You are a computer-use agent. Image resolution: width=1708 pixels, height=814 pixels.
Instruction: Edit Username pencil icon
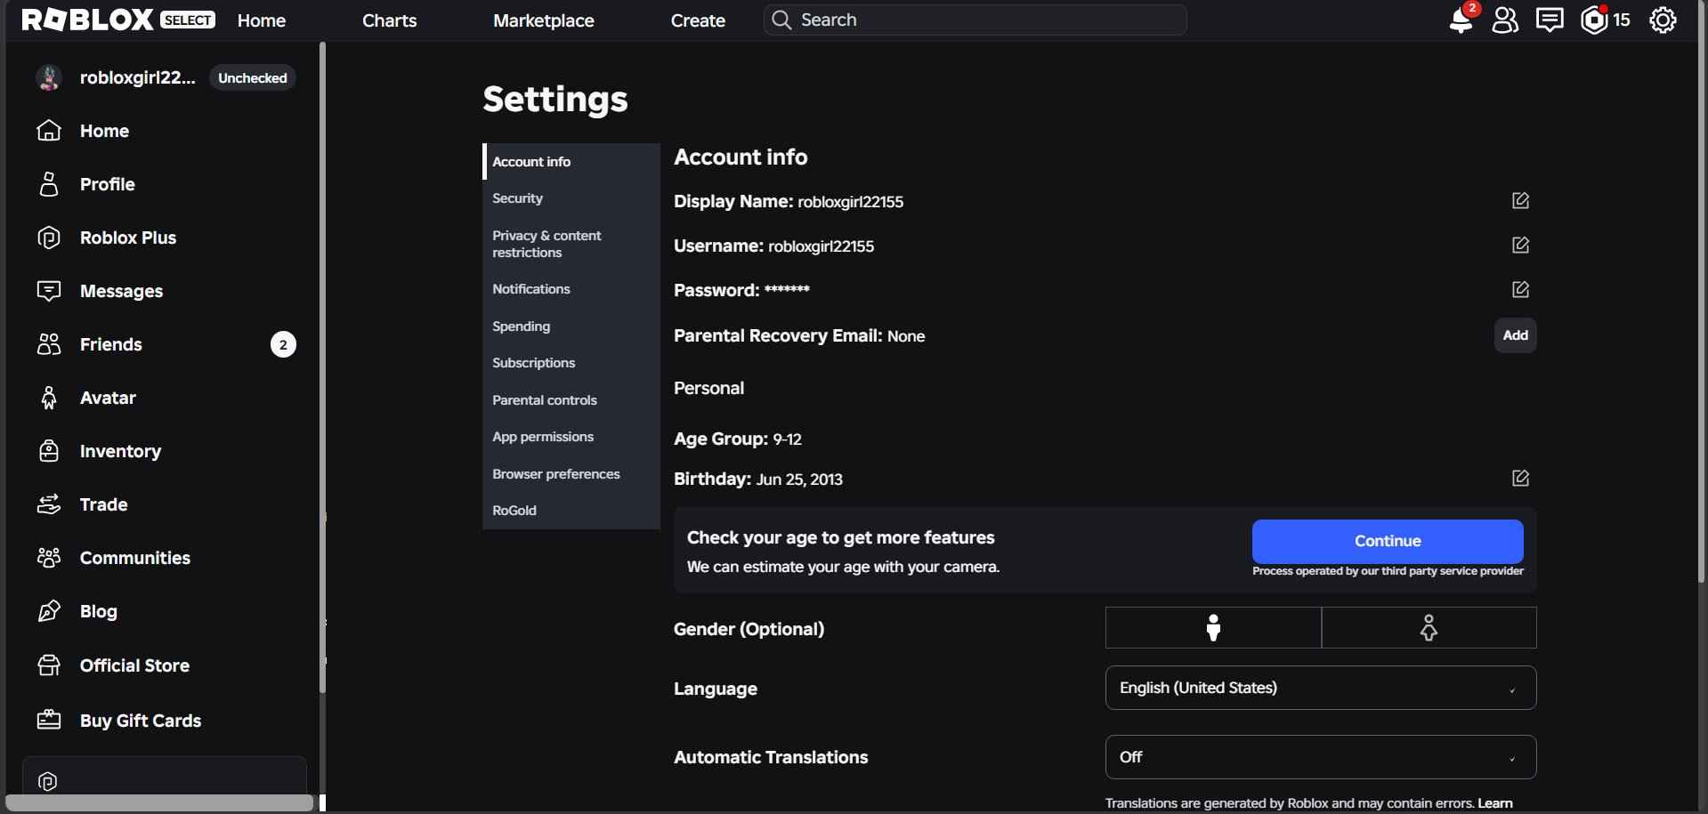point(1520,245)
